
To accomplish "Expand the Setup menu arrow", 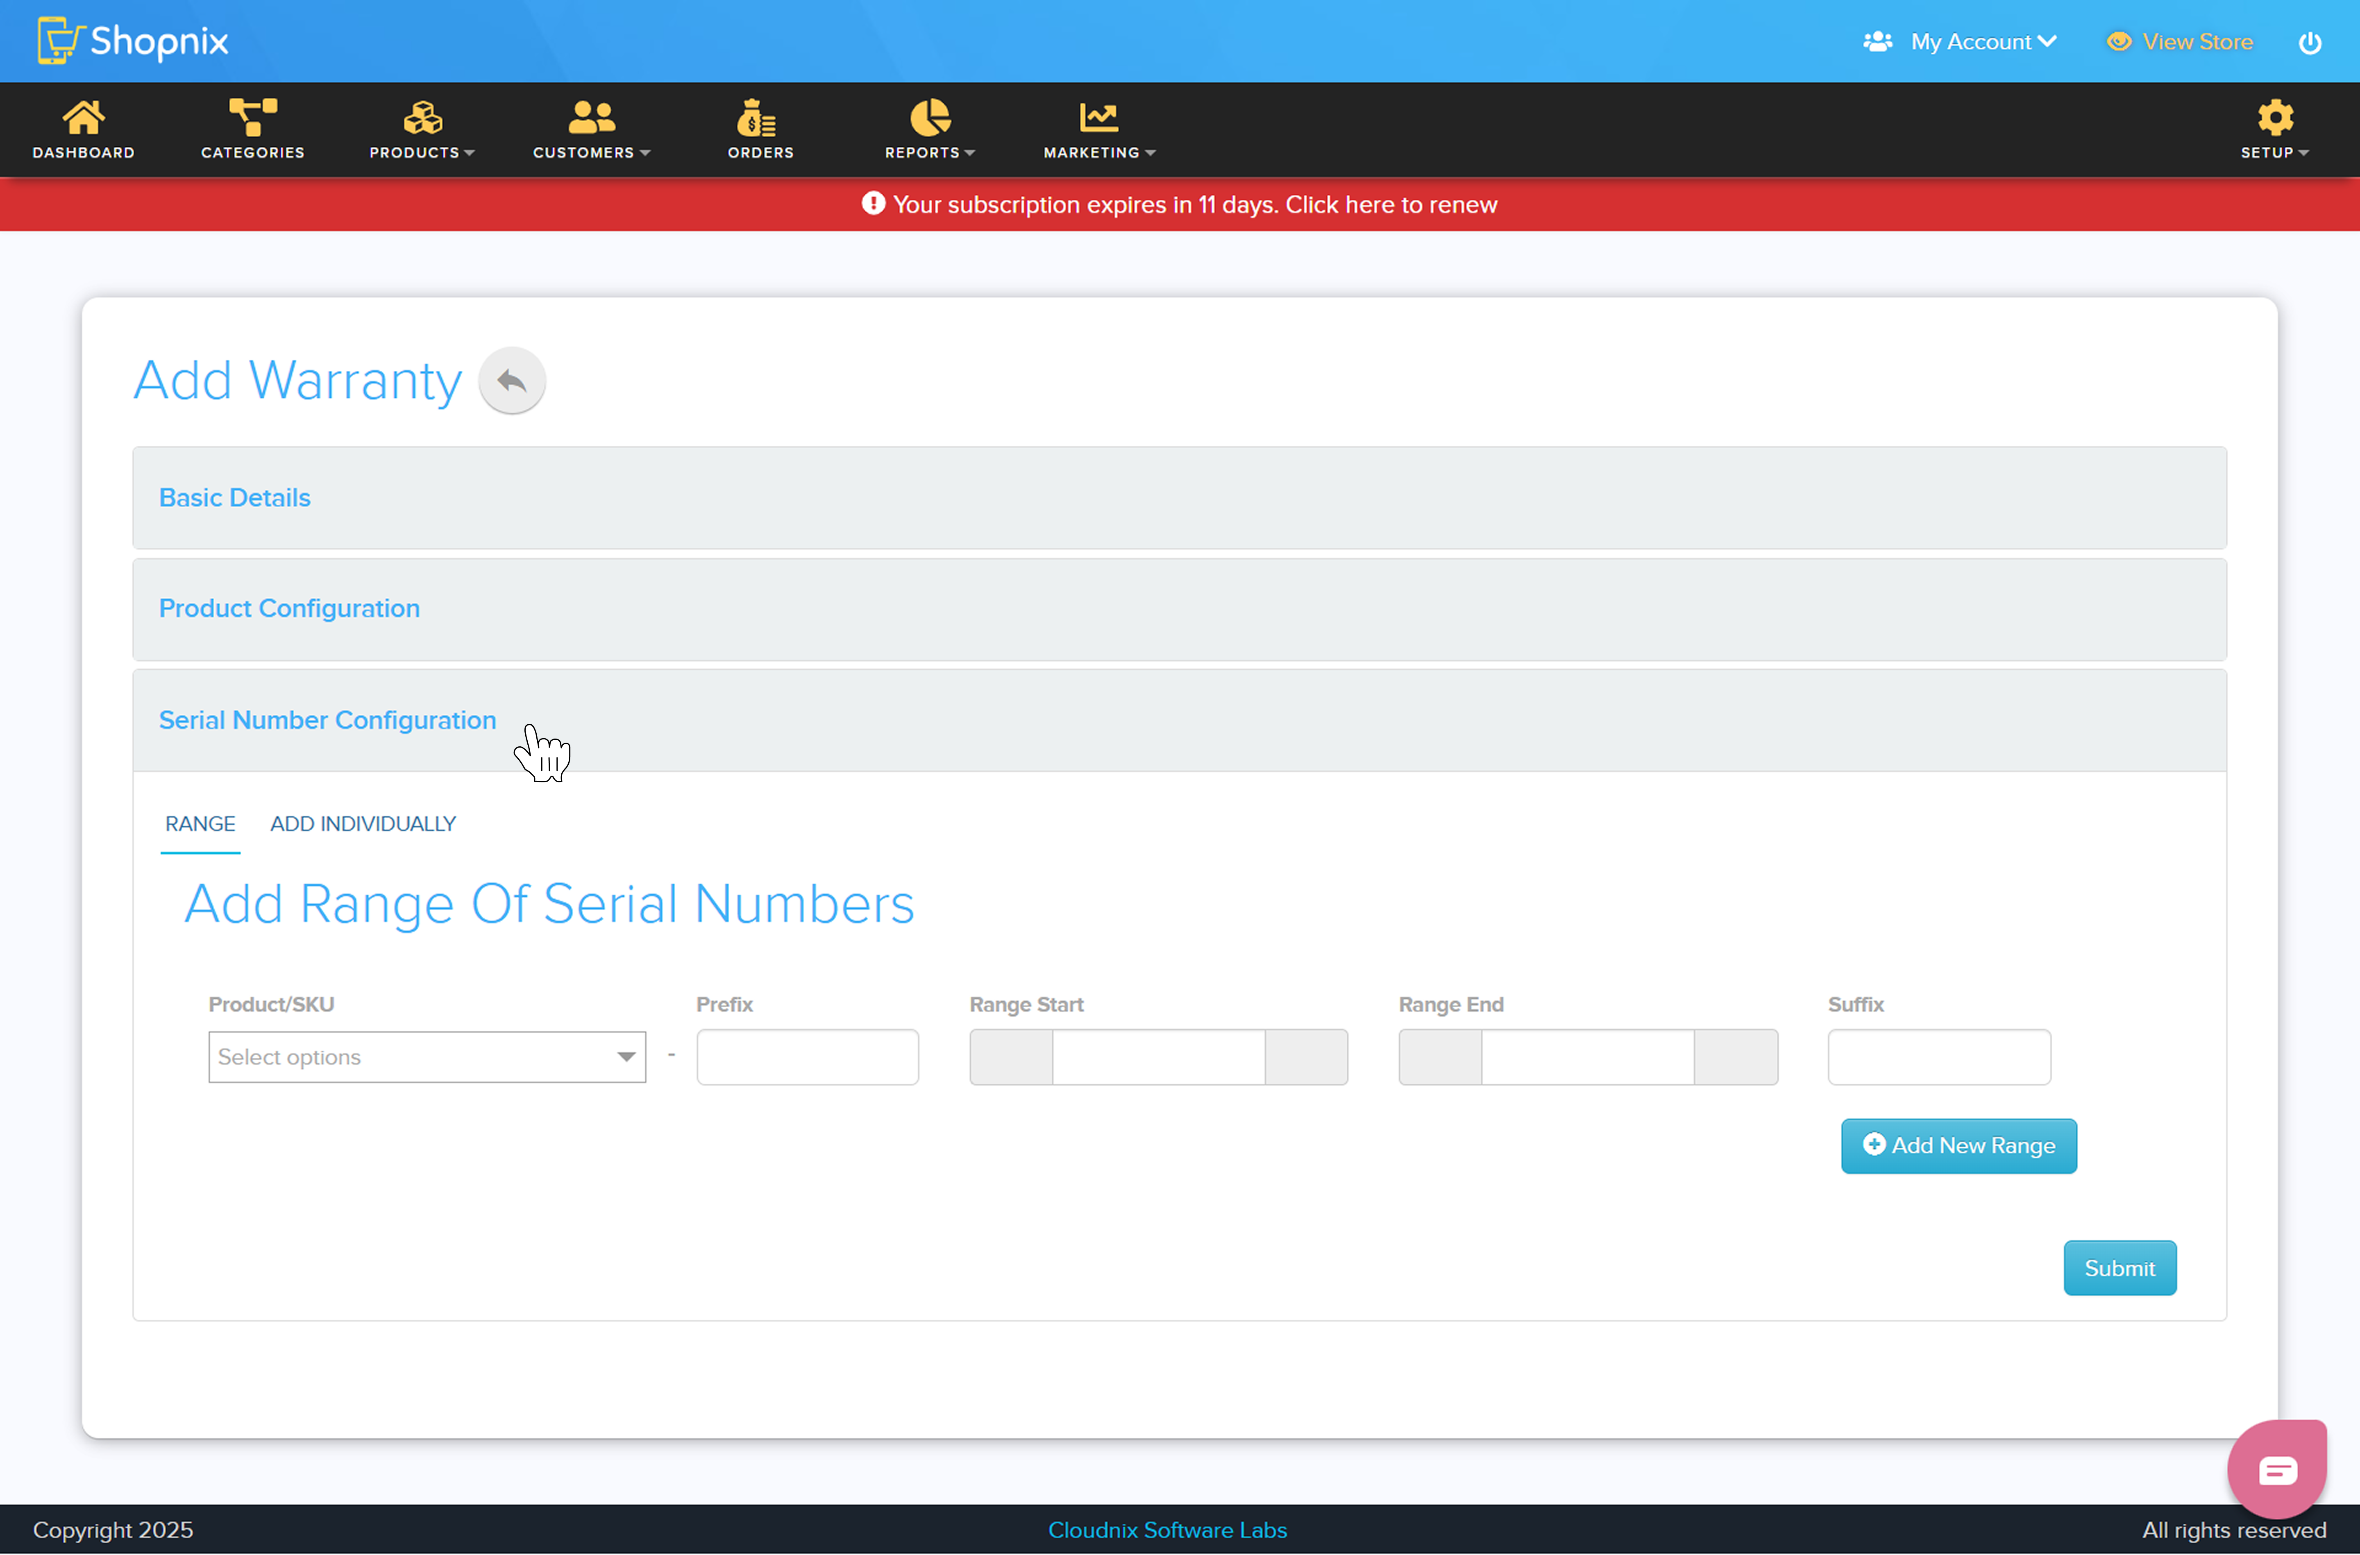I will [2303, 153].
